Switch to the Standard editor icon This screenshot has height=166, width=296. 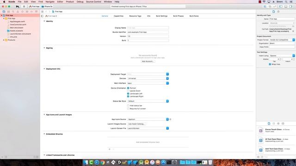click(265, 6)
